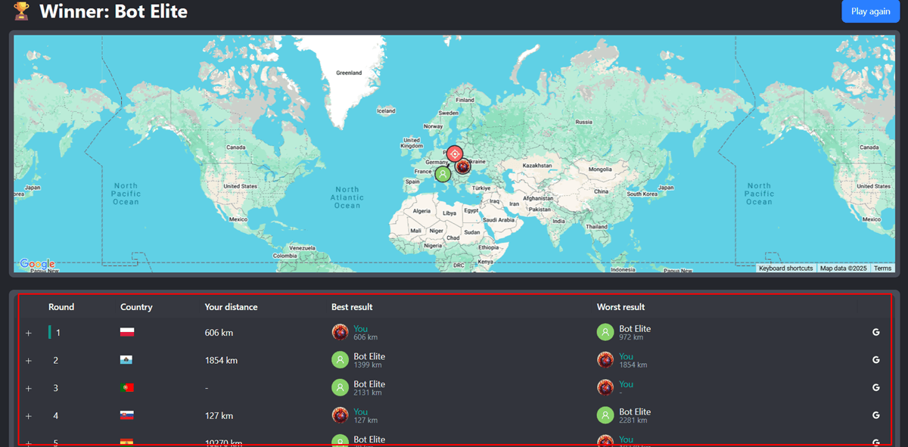Expand round 1 details with plus

pos(29,333)
